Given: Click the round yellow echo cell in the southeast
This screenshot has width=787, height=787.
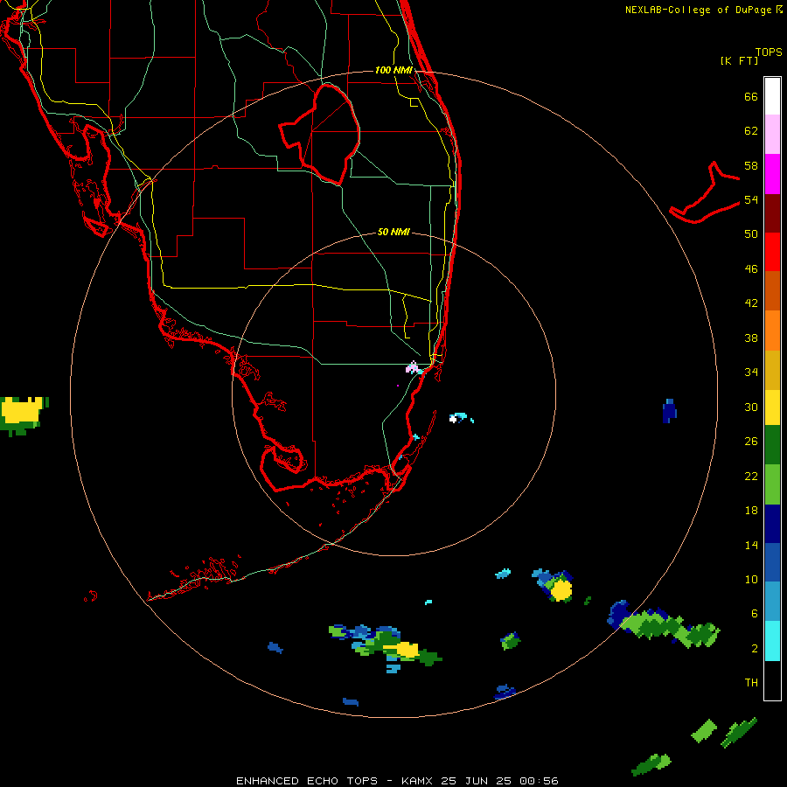Looking at the screenshot, I should 561,591.
